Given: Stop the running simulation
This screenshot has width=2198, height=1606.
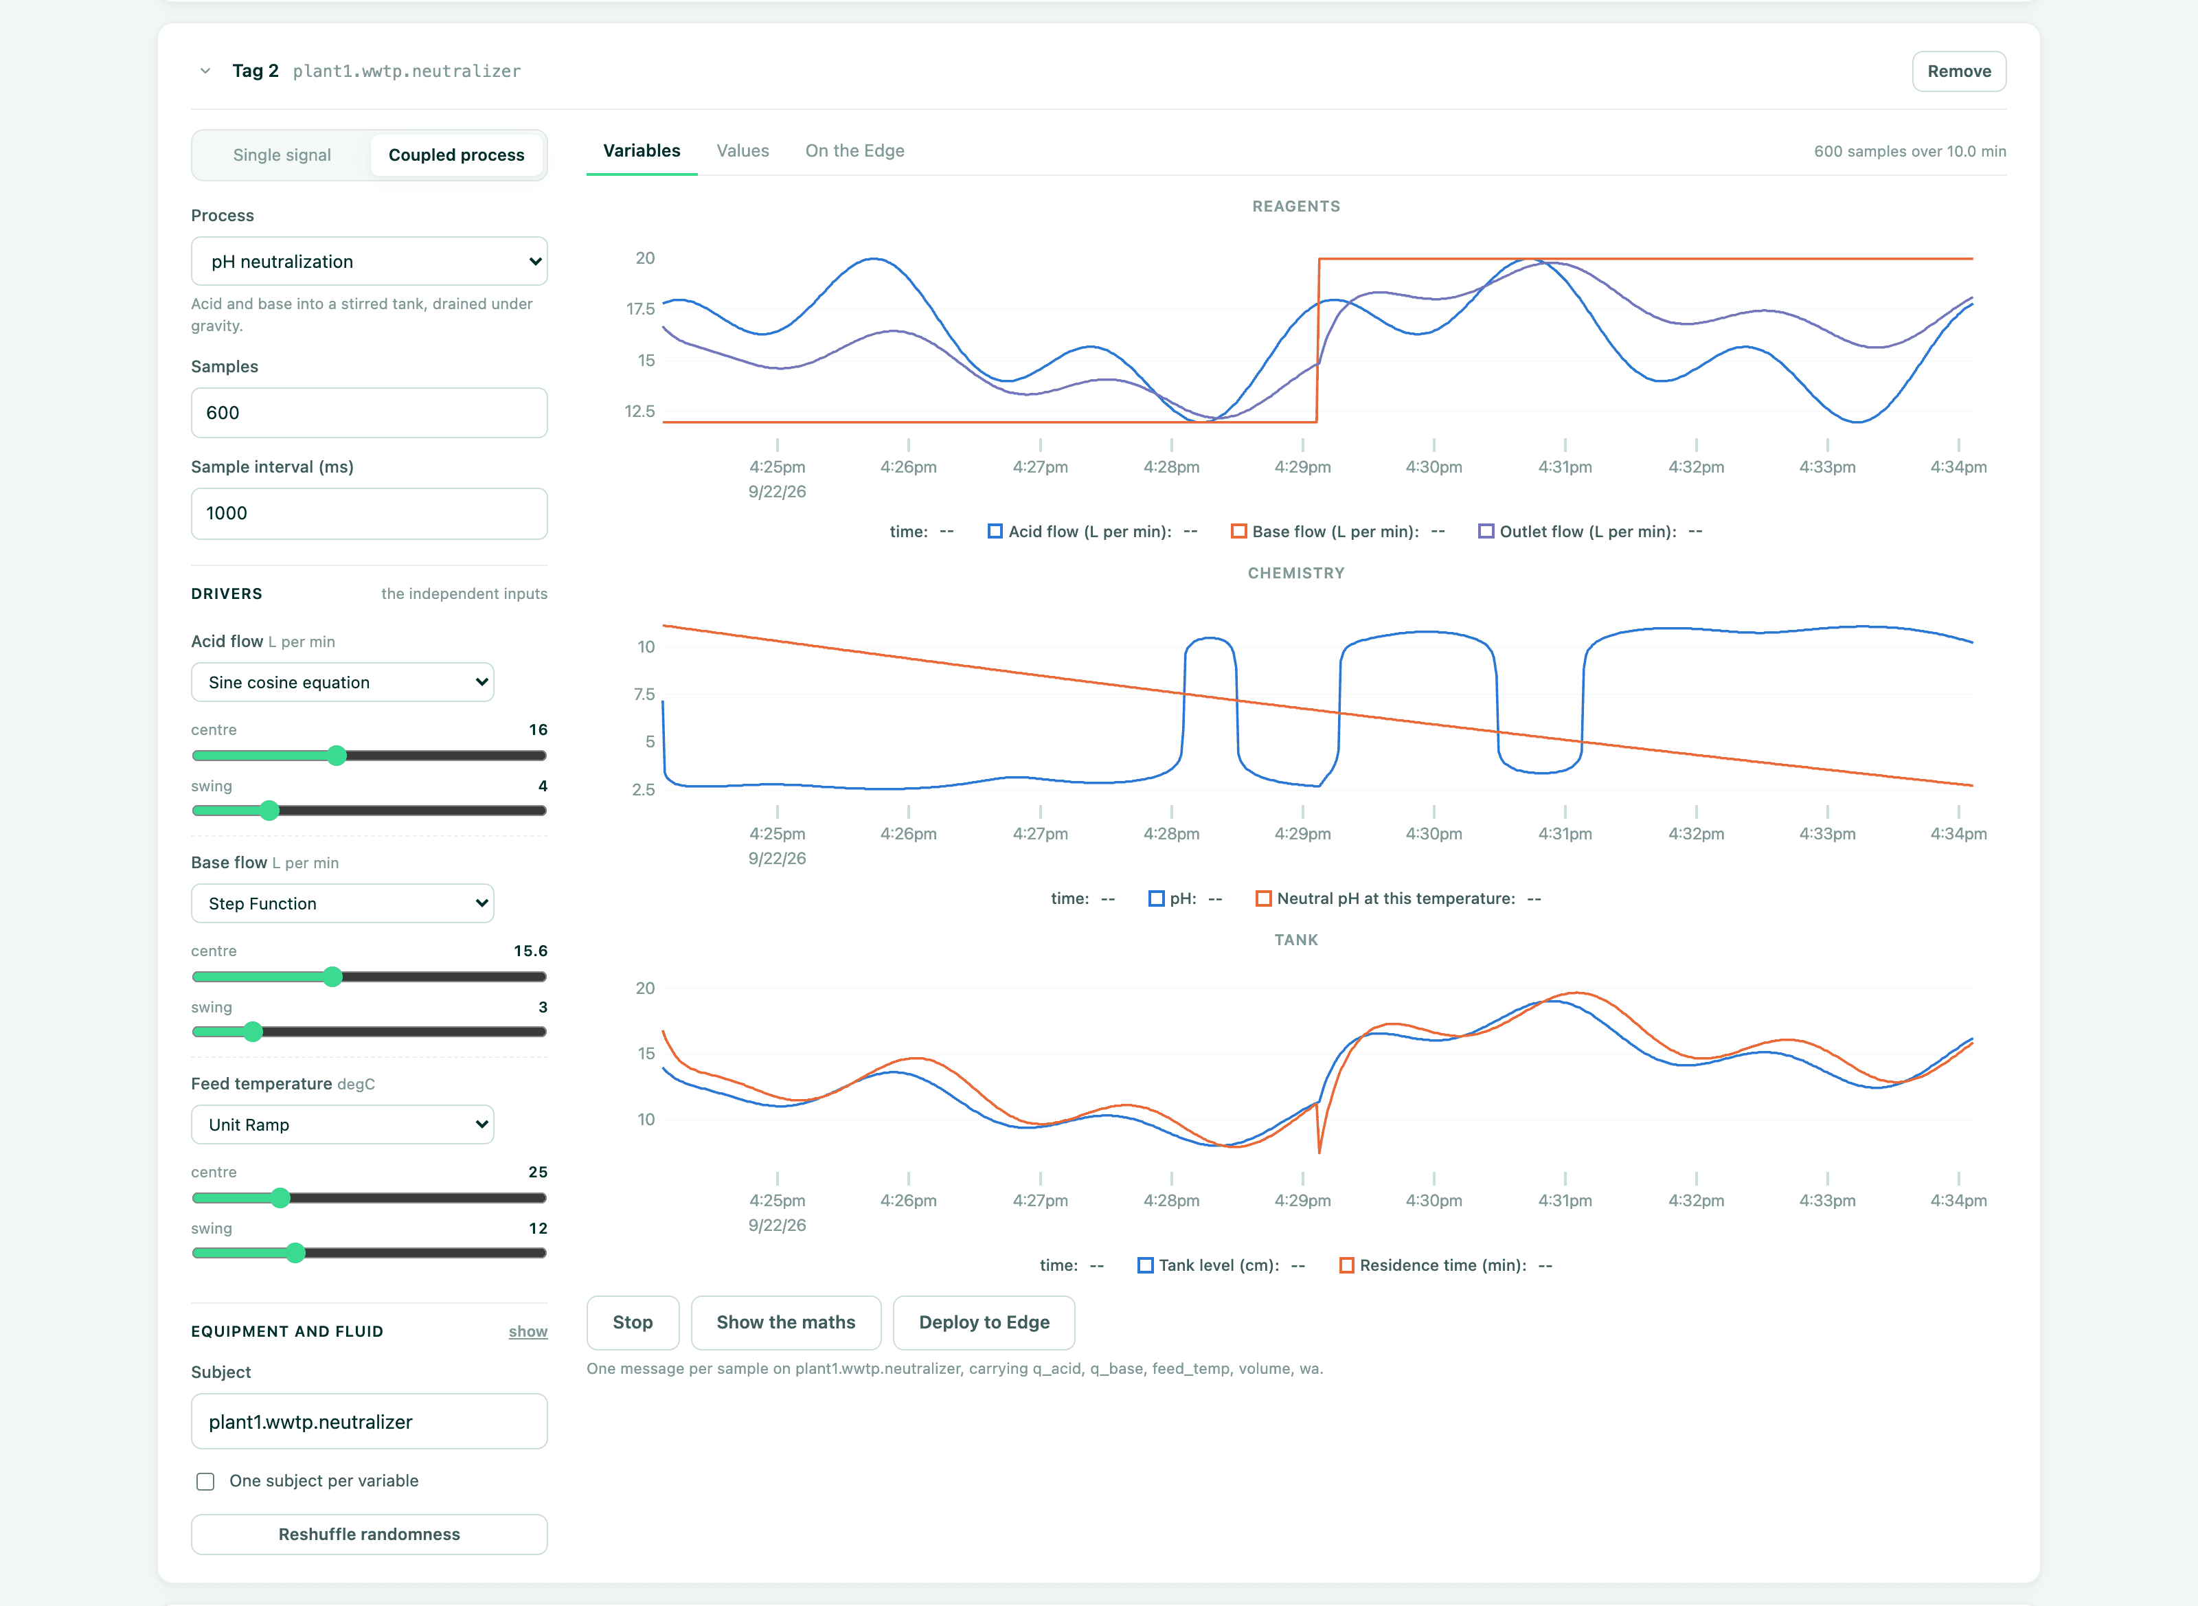Looking at the screenshot, I should (633, 1322).
